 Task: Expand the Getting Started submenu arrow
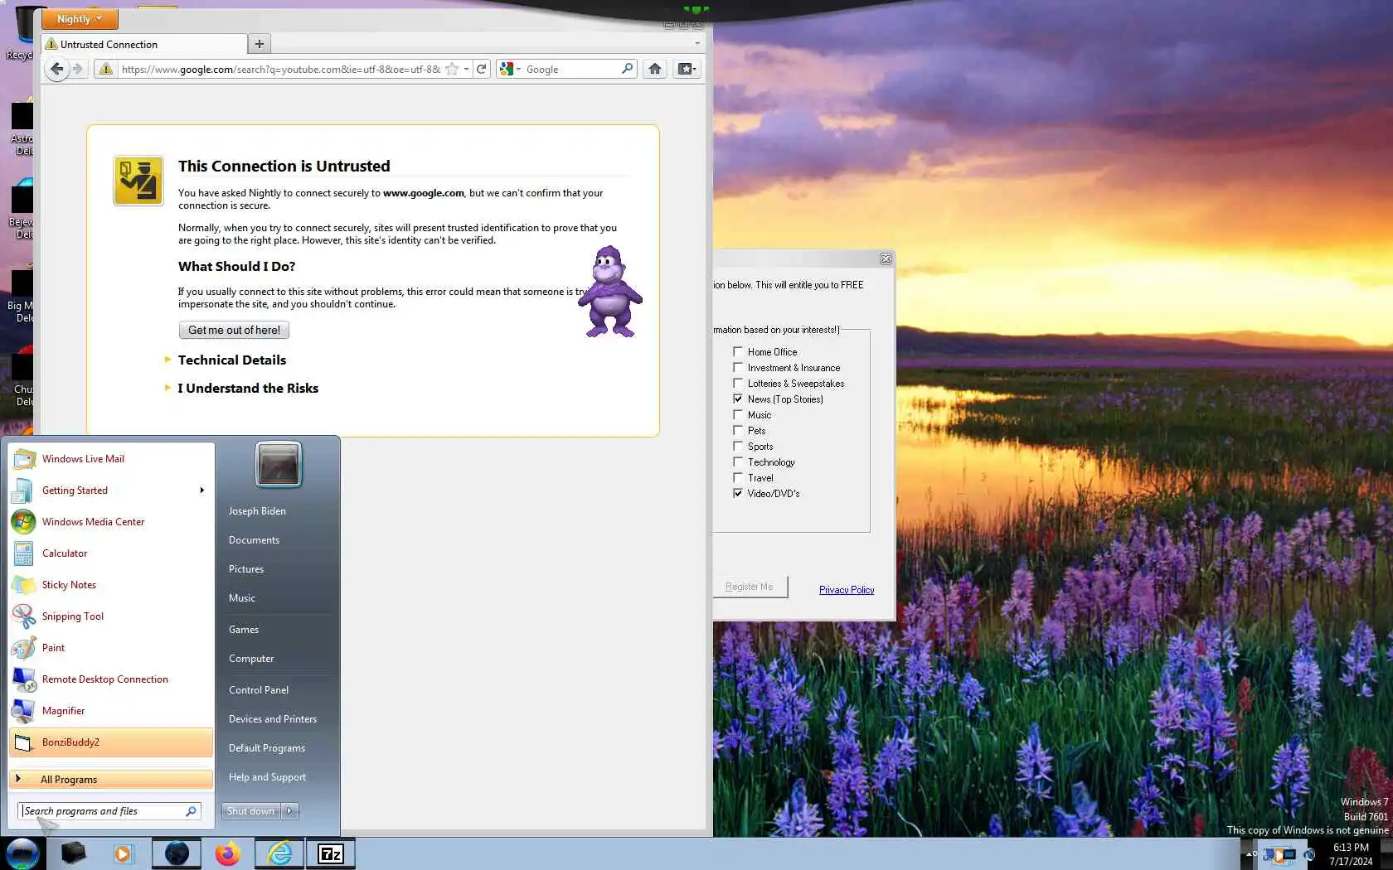(201, 491)
